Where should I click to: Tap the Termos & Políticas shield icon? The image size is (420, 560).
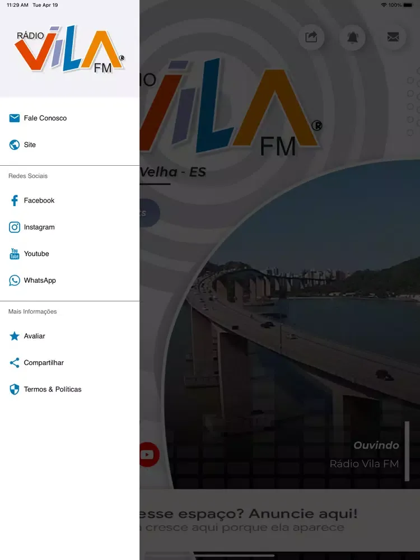click(15, 389)
